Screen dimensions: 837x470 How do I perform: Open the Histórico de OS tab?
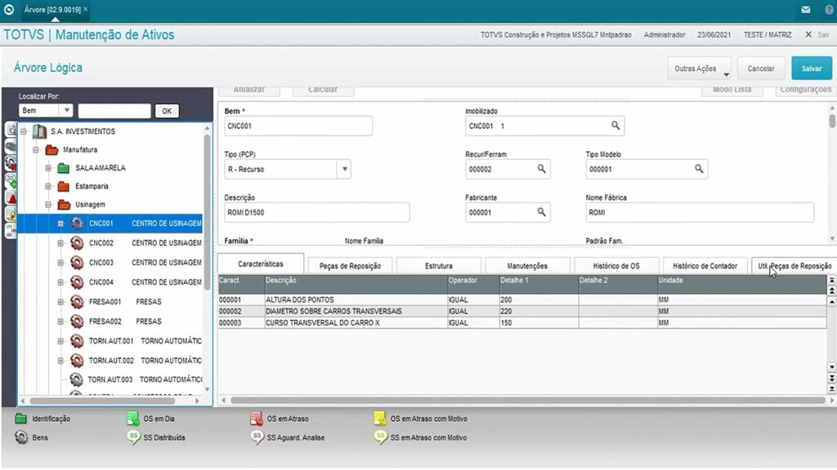616,266
